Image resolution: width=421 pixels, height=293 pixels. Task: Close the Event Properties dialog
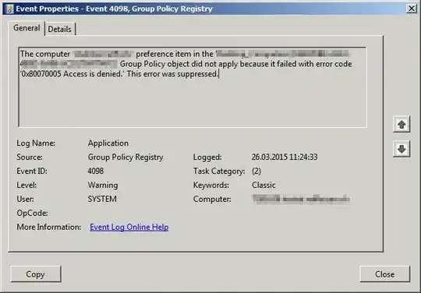point(385,274)
